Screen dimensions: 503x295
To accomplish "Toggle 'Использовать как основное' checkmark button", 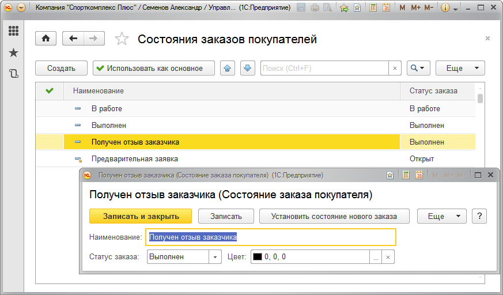I will pyautogui.click(x=153, y=68).
